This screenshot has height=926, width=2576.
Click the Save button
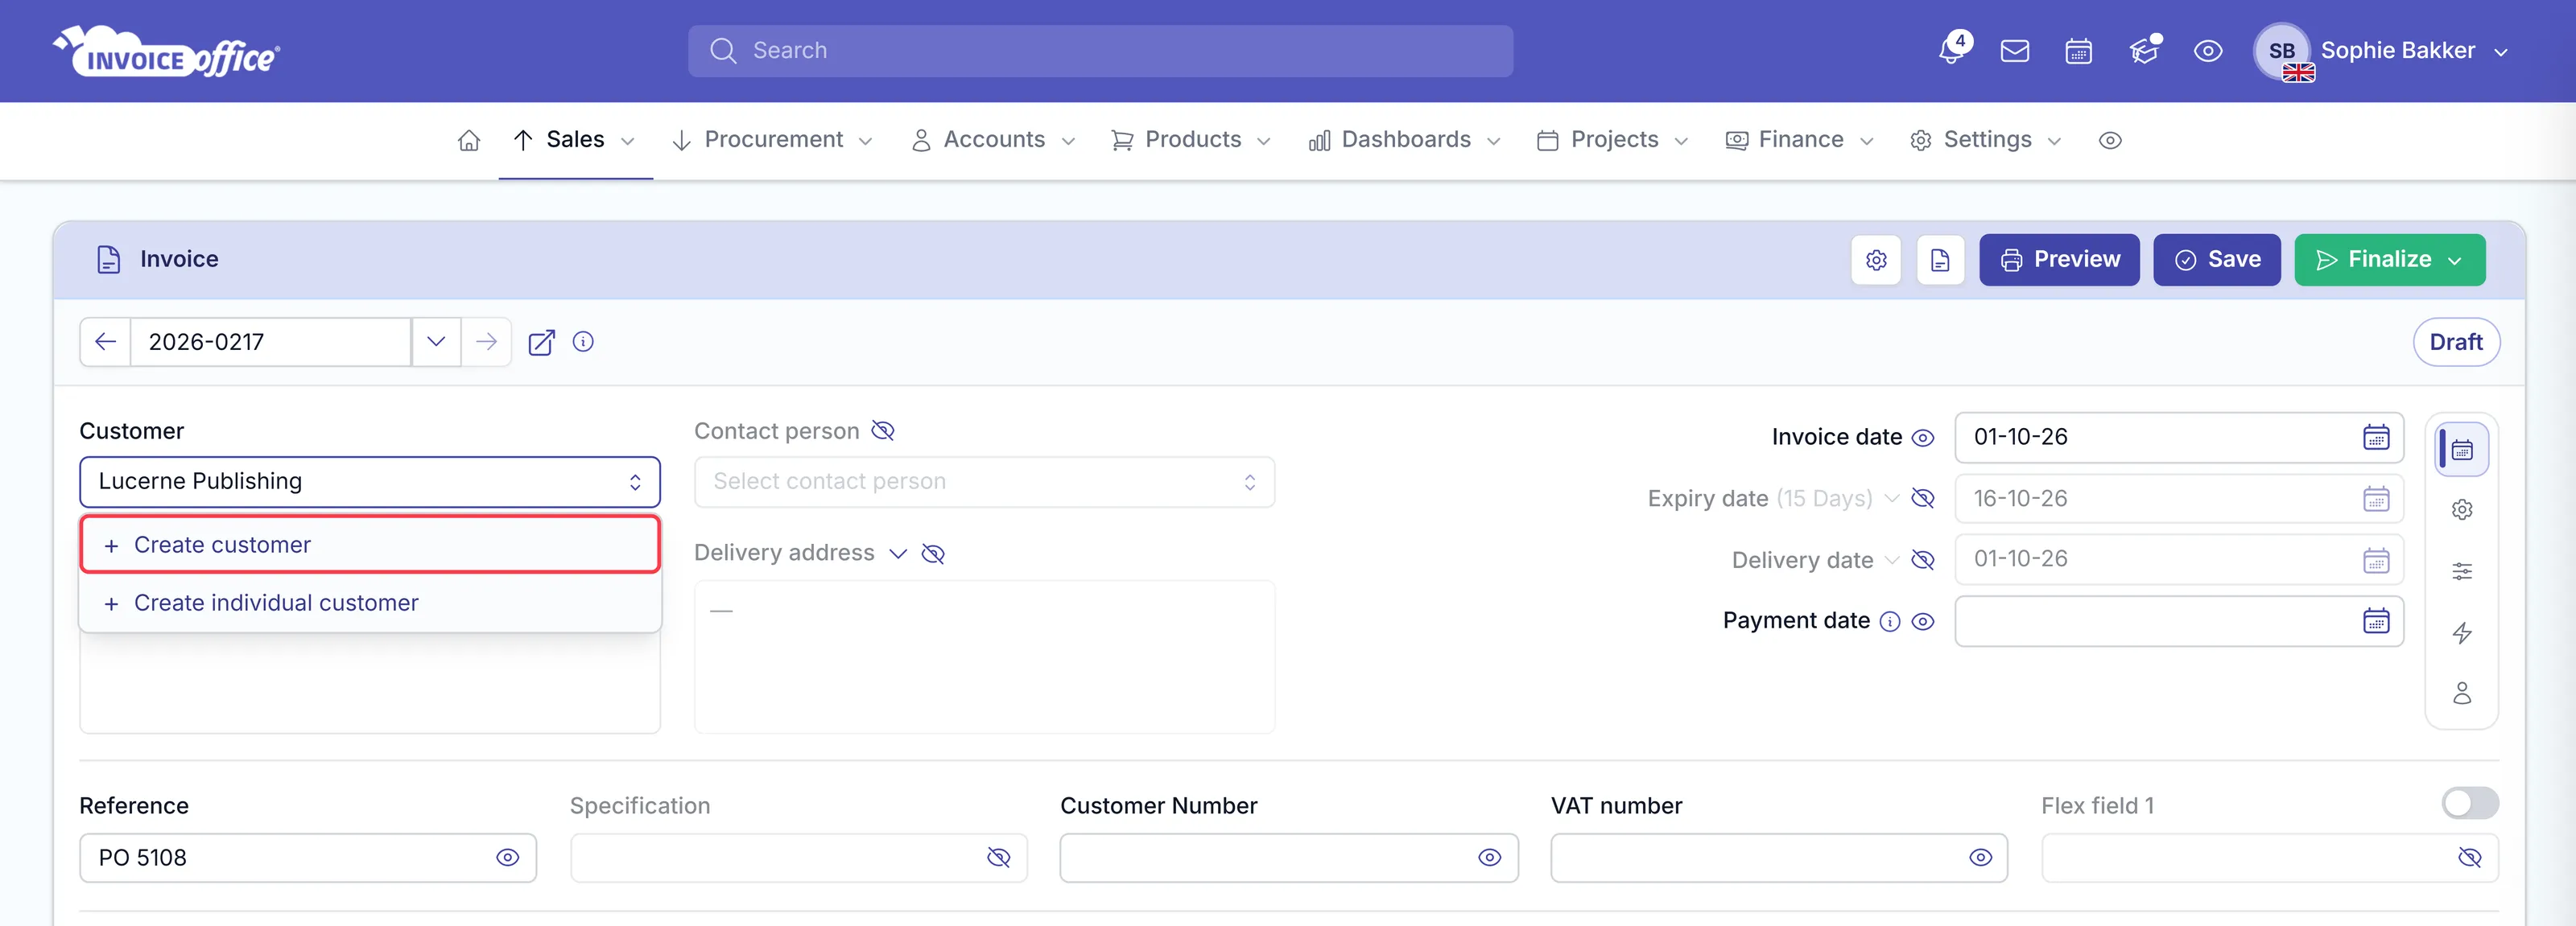pyautogui.click(x=2215, y=260)
